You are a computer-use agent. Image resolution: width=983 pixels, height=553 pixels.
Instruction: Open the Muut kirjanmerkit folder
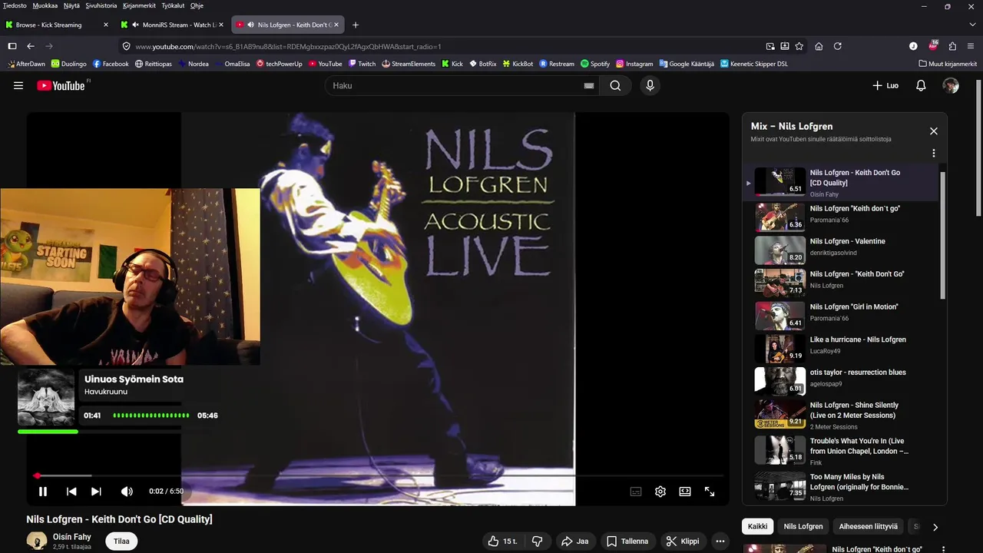[x=948, y=64]
